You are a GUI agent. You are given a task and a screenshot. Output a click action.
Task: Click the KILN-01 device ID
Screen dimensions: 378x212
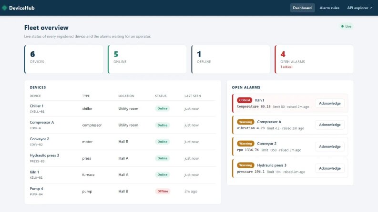(36, 178)
